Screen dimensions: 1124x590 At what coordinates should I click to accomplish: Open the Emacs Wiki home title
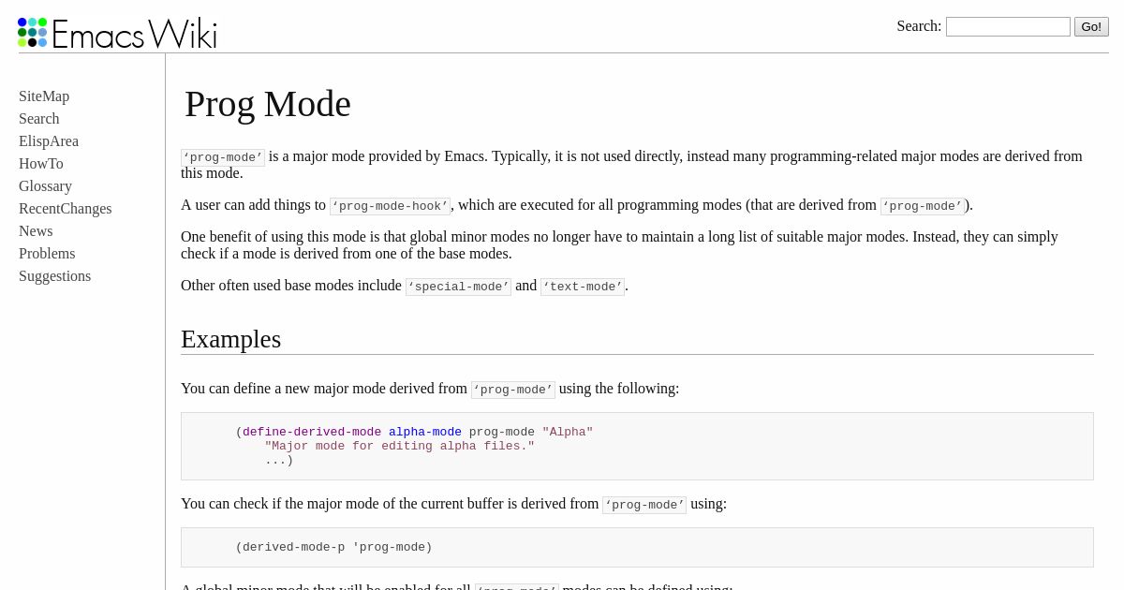pos(134,34)
